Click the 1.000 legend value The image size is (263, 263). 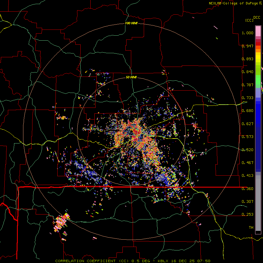tap(248, 33)
